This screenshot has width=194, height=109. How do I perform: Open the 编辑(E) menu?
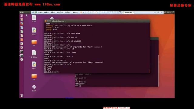click(46, 12)
